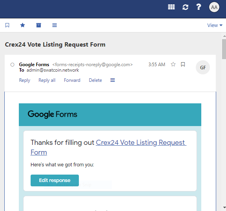
Task: Select the message radio circle beside Google Forms
Action: point(13,65)
